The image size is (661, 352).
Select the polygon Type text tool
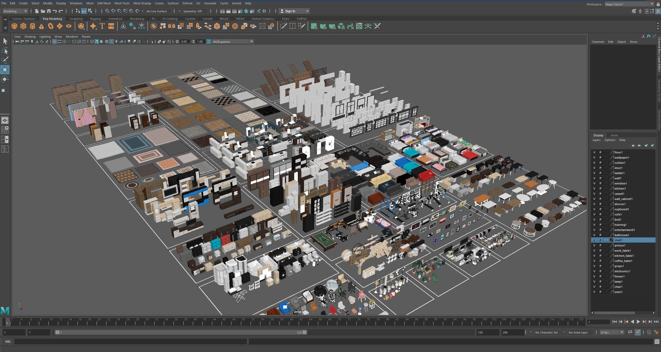(102, 26)
